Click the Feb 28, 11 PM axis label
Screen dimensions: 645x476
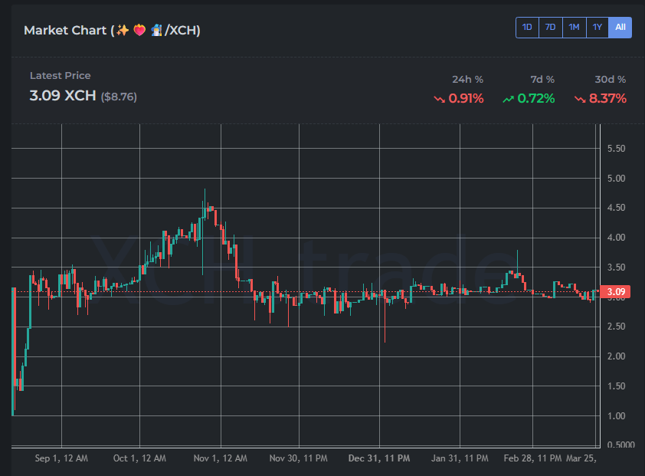pyautogui.click(x=532, y=458)
